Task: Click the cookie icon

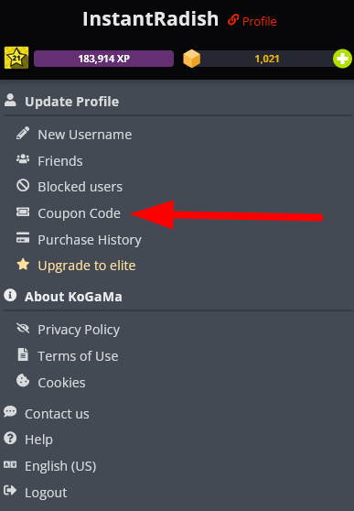Action: [23, 381]
